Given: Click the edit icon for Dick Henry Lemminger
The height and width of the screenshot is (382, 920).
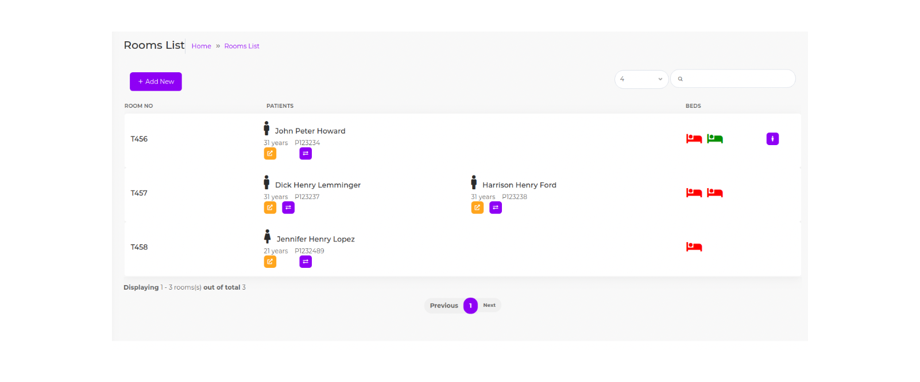Looking at the screenshot, I should (x=270, y=208).
